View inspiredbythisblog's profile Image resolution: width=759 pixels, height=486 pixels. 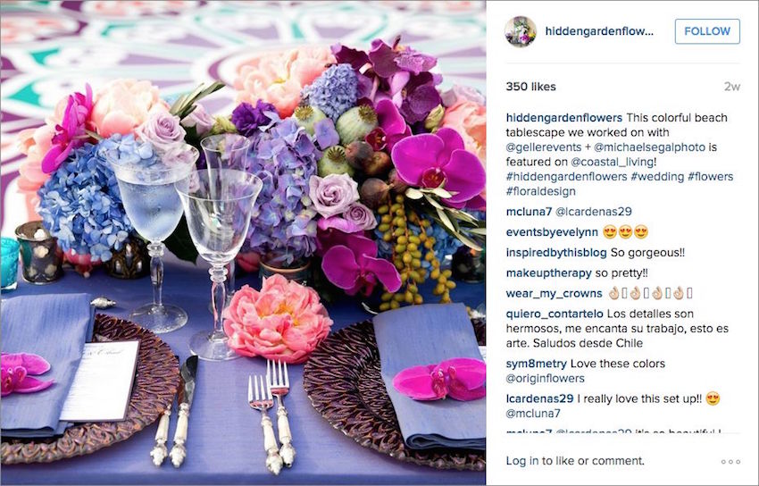[x=556, y=253]
